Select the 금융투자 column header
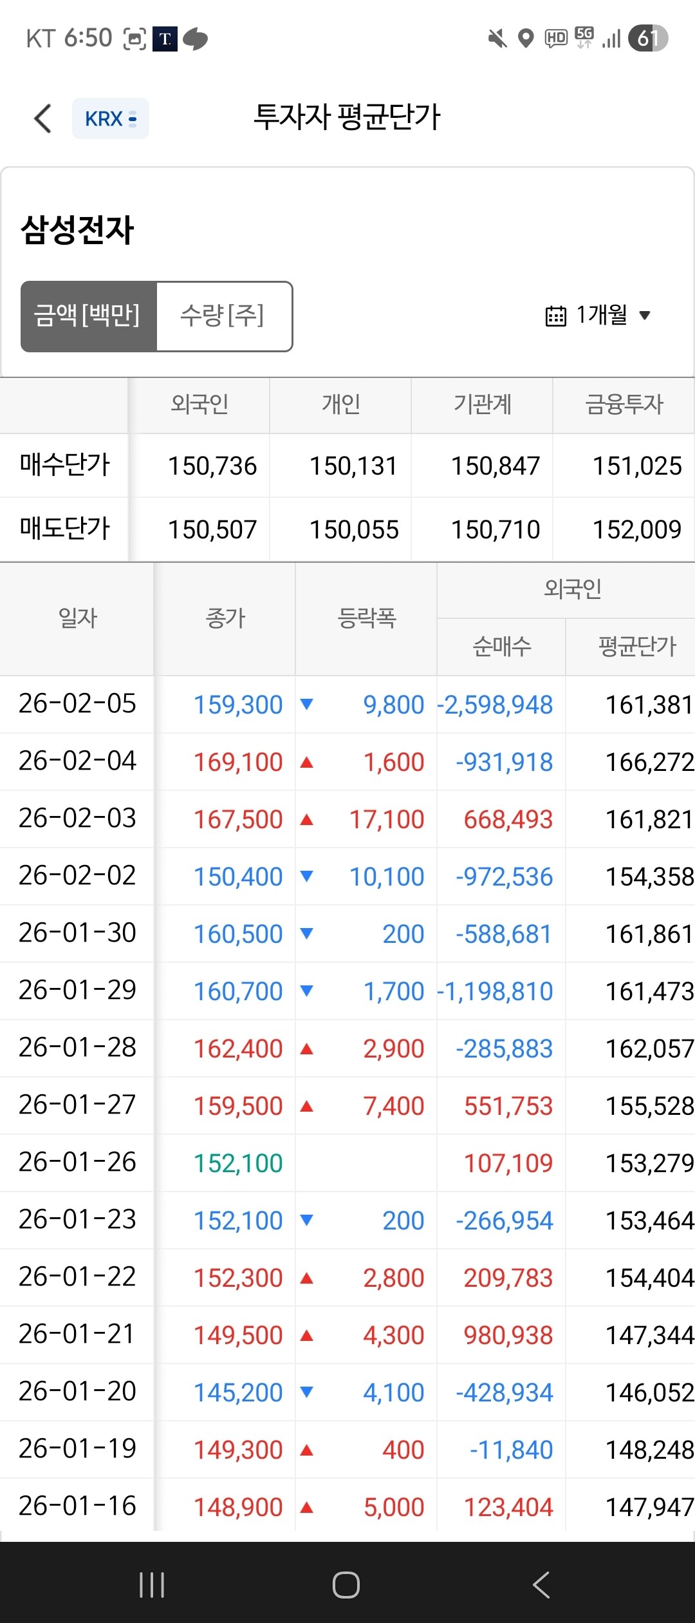The width and height of the screenshot is (695, 1623). (624, 405)
